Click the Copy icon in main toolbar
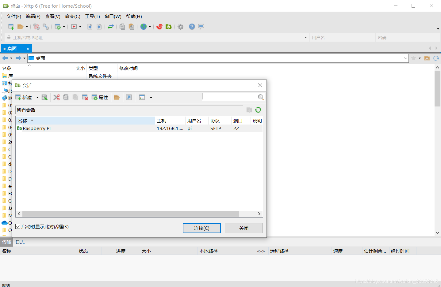This screenshot has width=441, height=287. coord(122,27)
